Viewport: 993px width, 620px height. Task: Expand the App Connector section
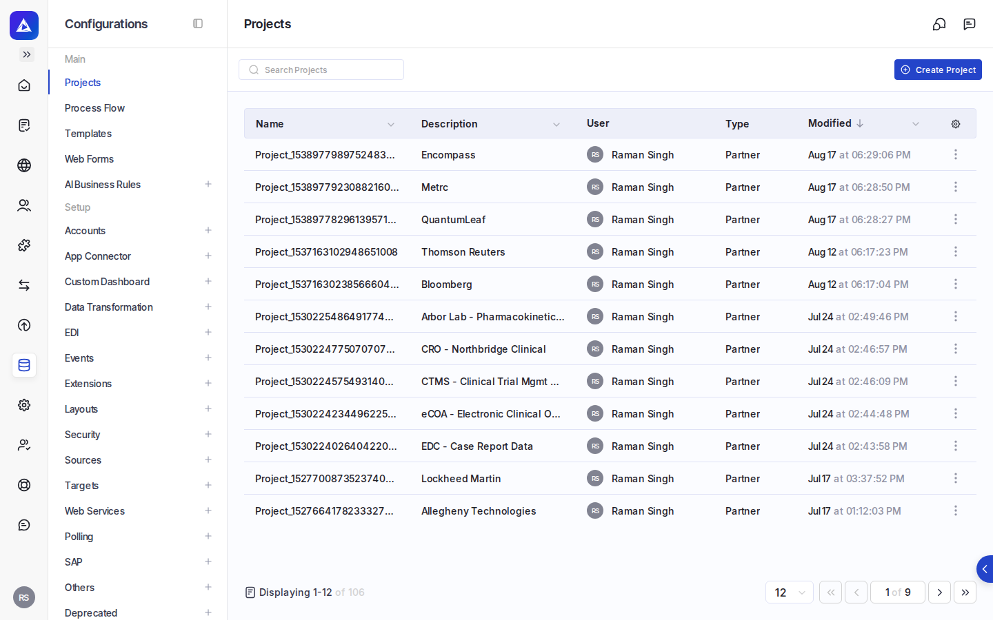tap(208, 256)
